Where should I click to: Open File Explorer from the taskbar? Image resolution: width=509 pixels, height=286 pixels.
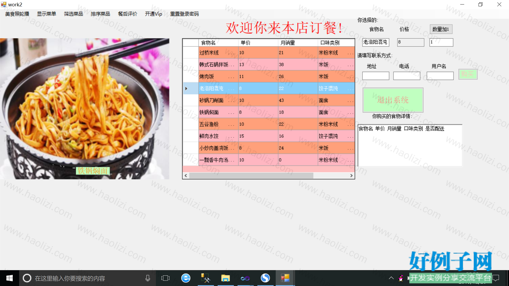[225, 278]
